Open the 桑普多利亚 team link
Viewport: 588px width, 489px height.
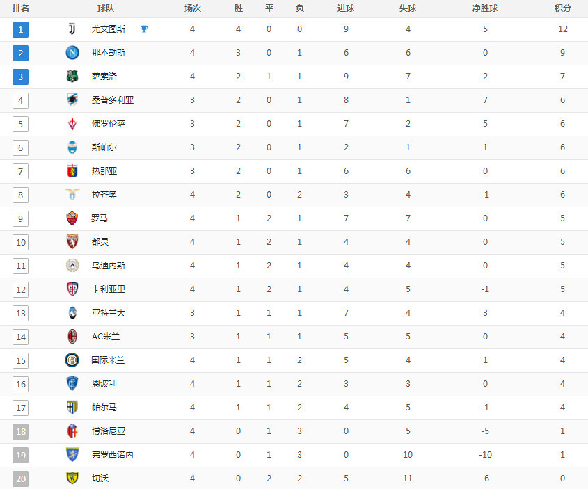pyautogui.click(x=113, y=100)
